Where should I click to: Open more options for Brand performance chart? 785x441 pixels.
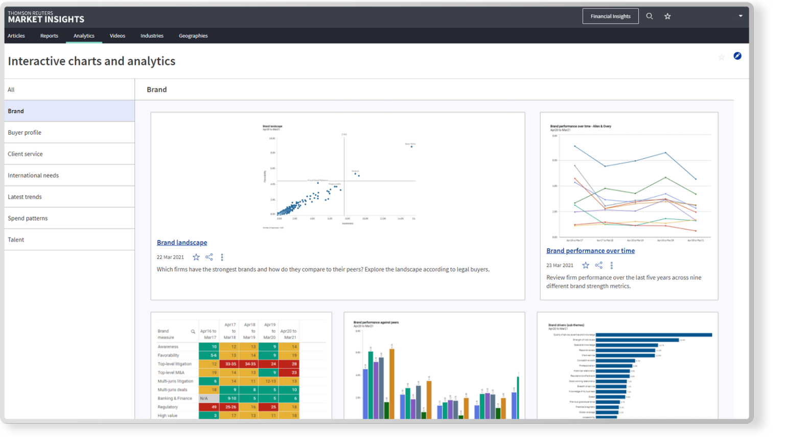pos(612,265)
